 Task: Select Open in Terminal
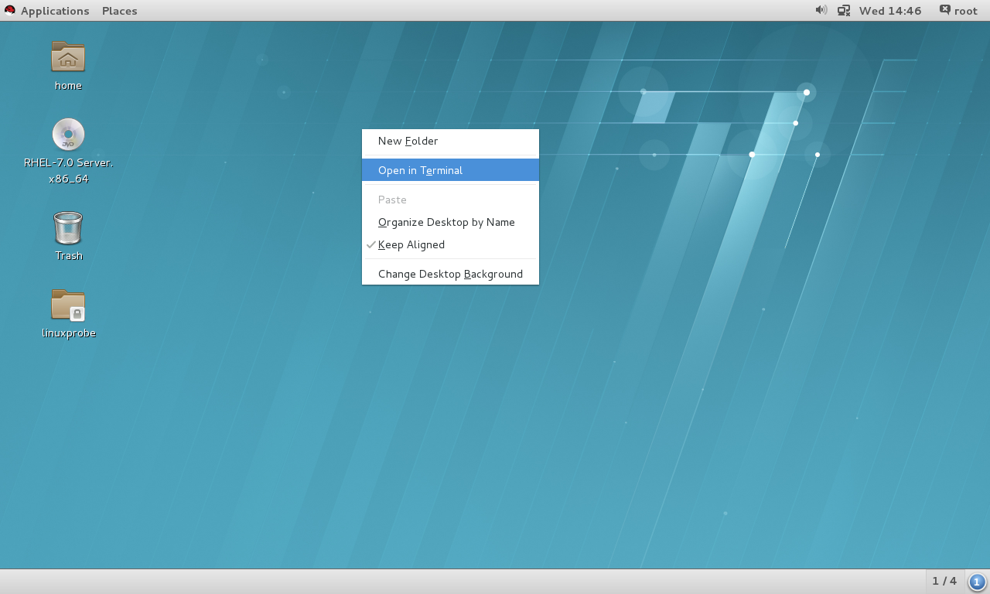pos(420,170)
